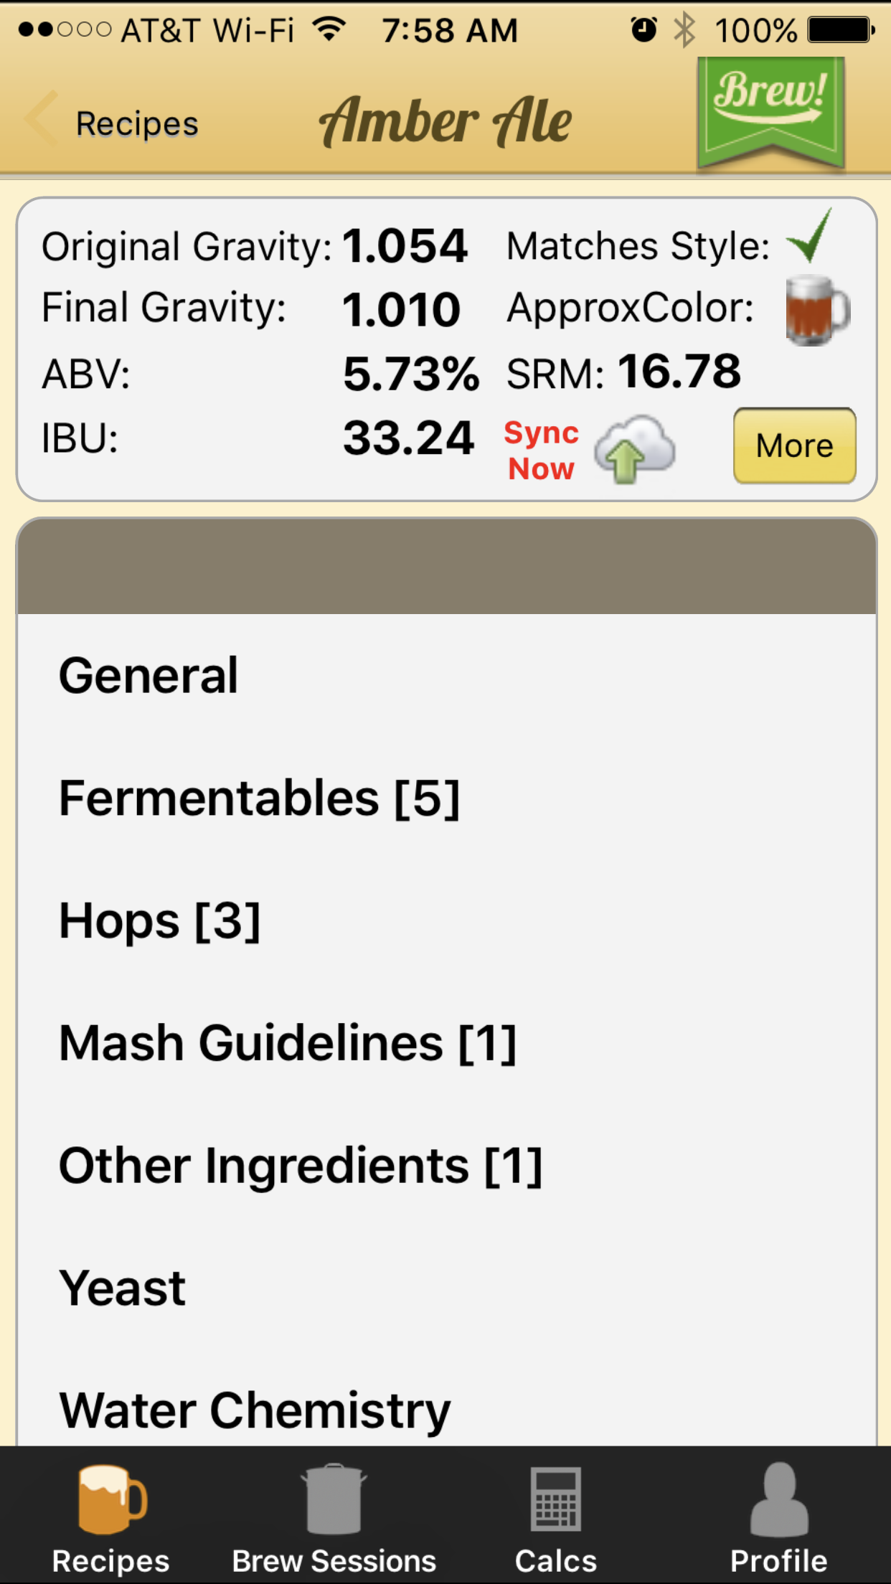Go back to Recipes list

(137, 123)
